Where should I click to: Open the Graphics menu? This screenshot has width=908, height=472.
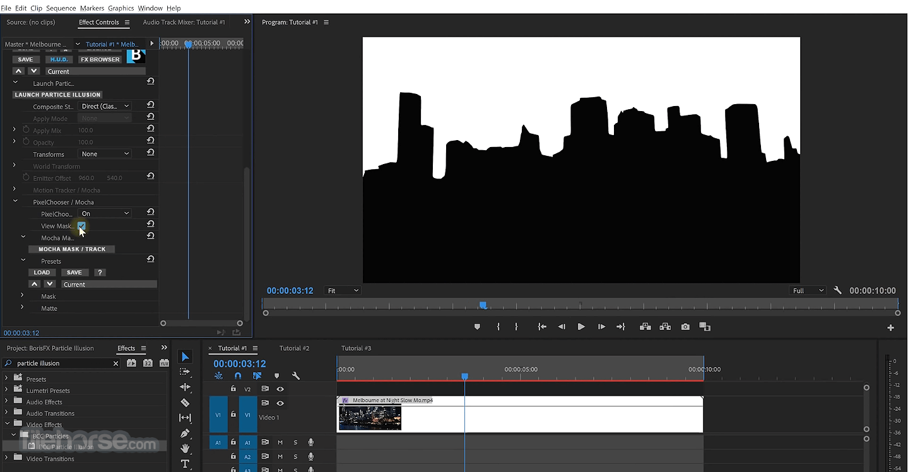[x=121, y=8]
